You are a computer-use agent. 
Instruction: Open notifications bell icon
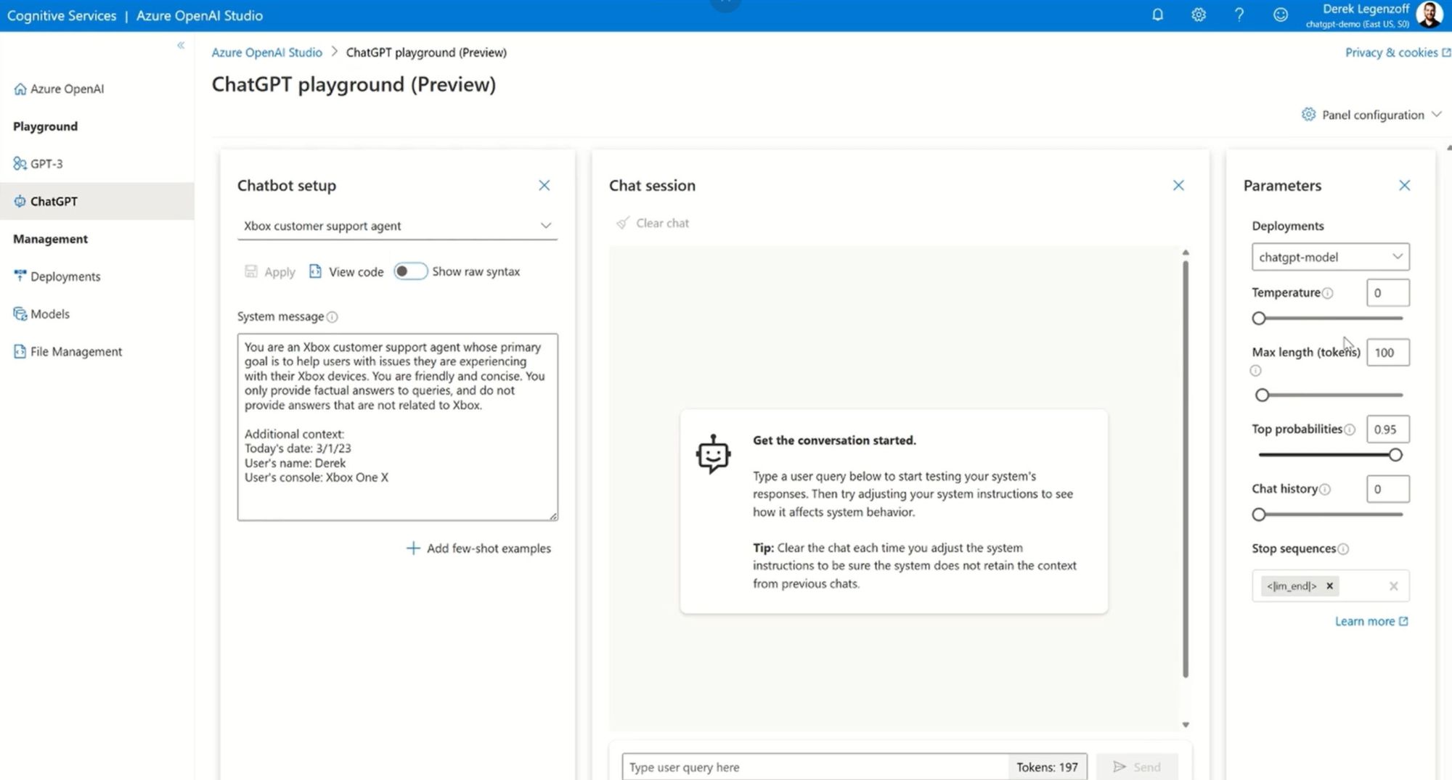point(1158,15)
